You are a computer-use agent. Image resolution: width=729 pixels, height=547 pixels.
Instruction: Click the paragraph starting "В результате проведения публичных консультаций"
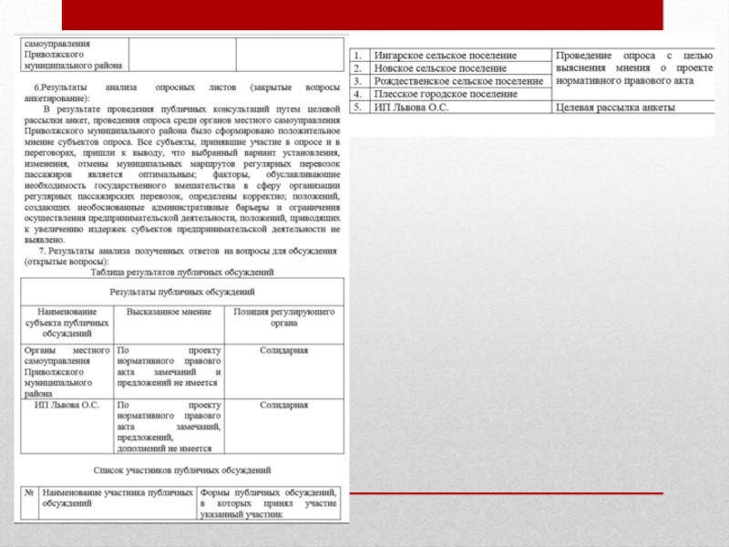click(181, 174)
